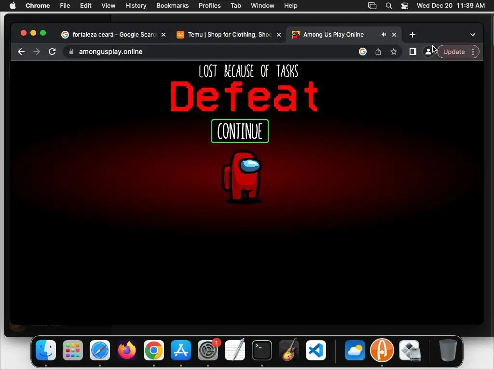
Task: Mute the Among Us tab audio
Action: 384,35
